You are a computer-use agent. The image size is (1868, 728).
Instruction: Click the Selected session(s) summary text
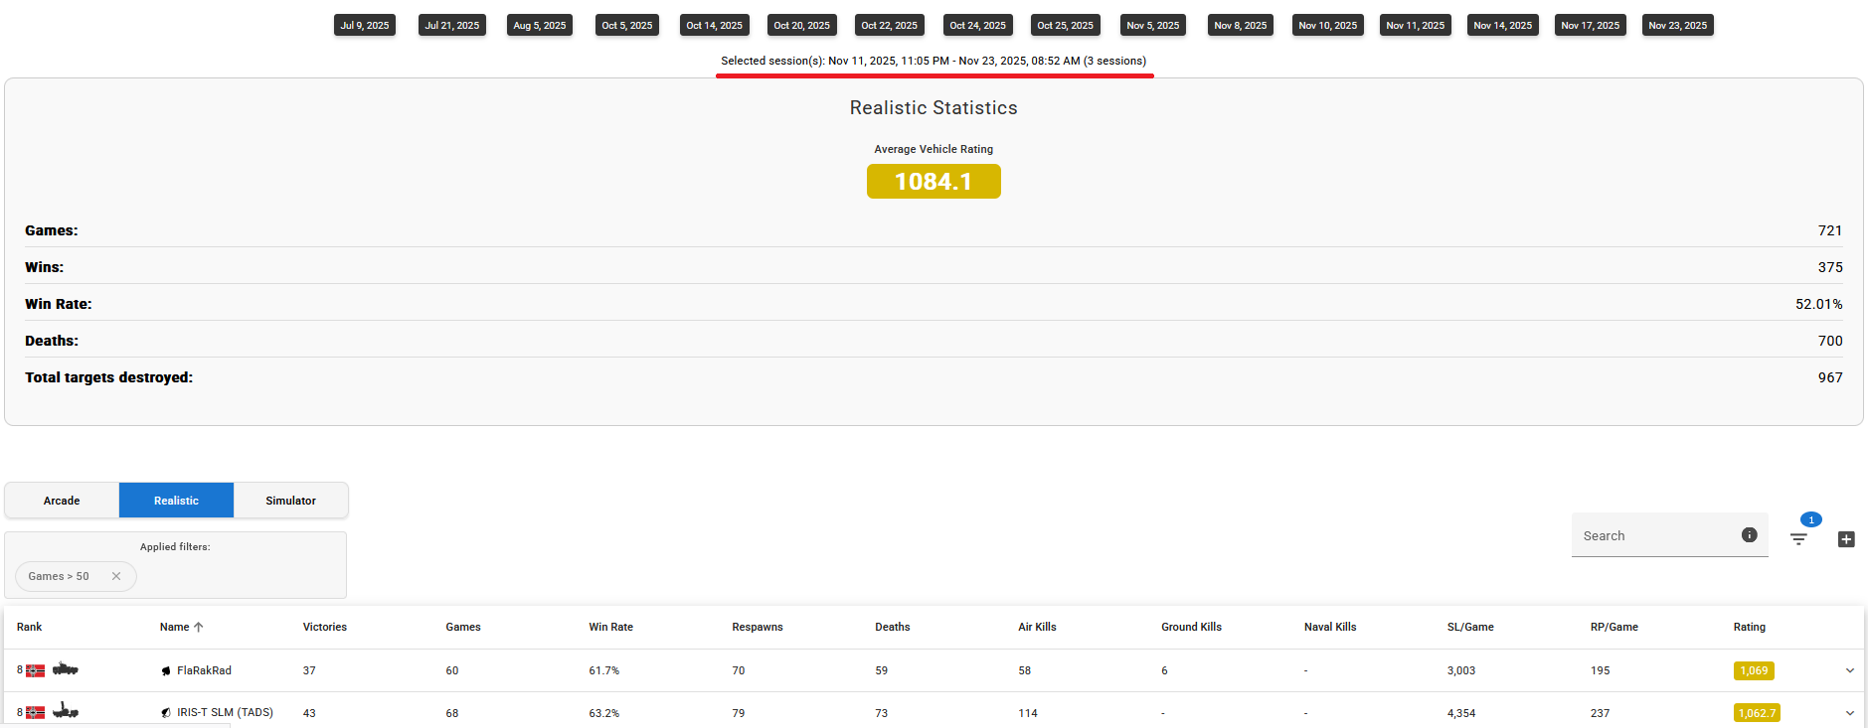[x=934, y=61]
